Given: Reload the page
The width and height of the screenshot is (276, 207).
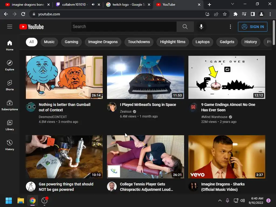Looking at the screenshot, I should coord(23,14).
